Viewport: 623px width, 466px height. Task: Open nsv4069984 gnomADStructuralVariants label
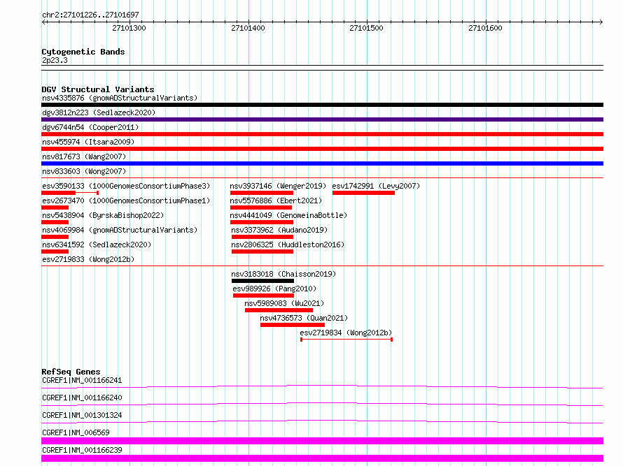120,230
